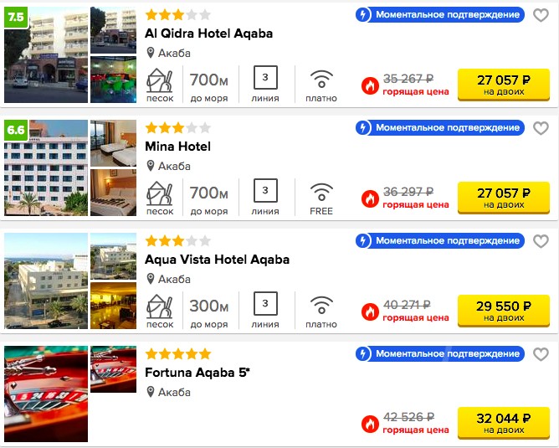View the main building photo of Mina Hotel
Screen dimensions: 559x448
coord(46,167)
